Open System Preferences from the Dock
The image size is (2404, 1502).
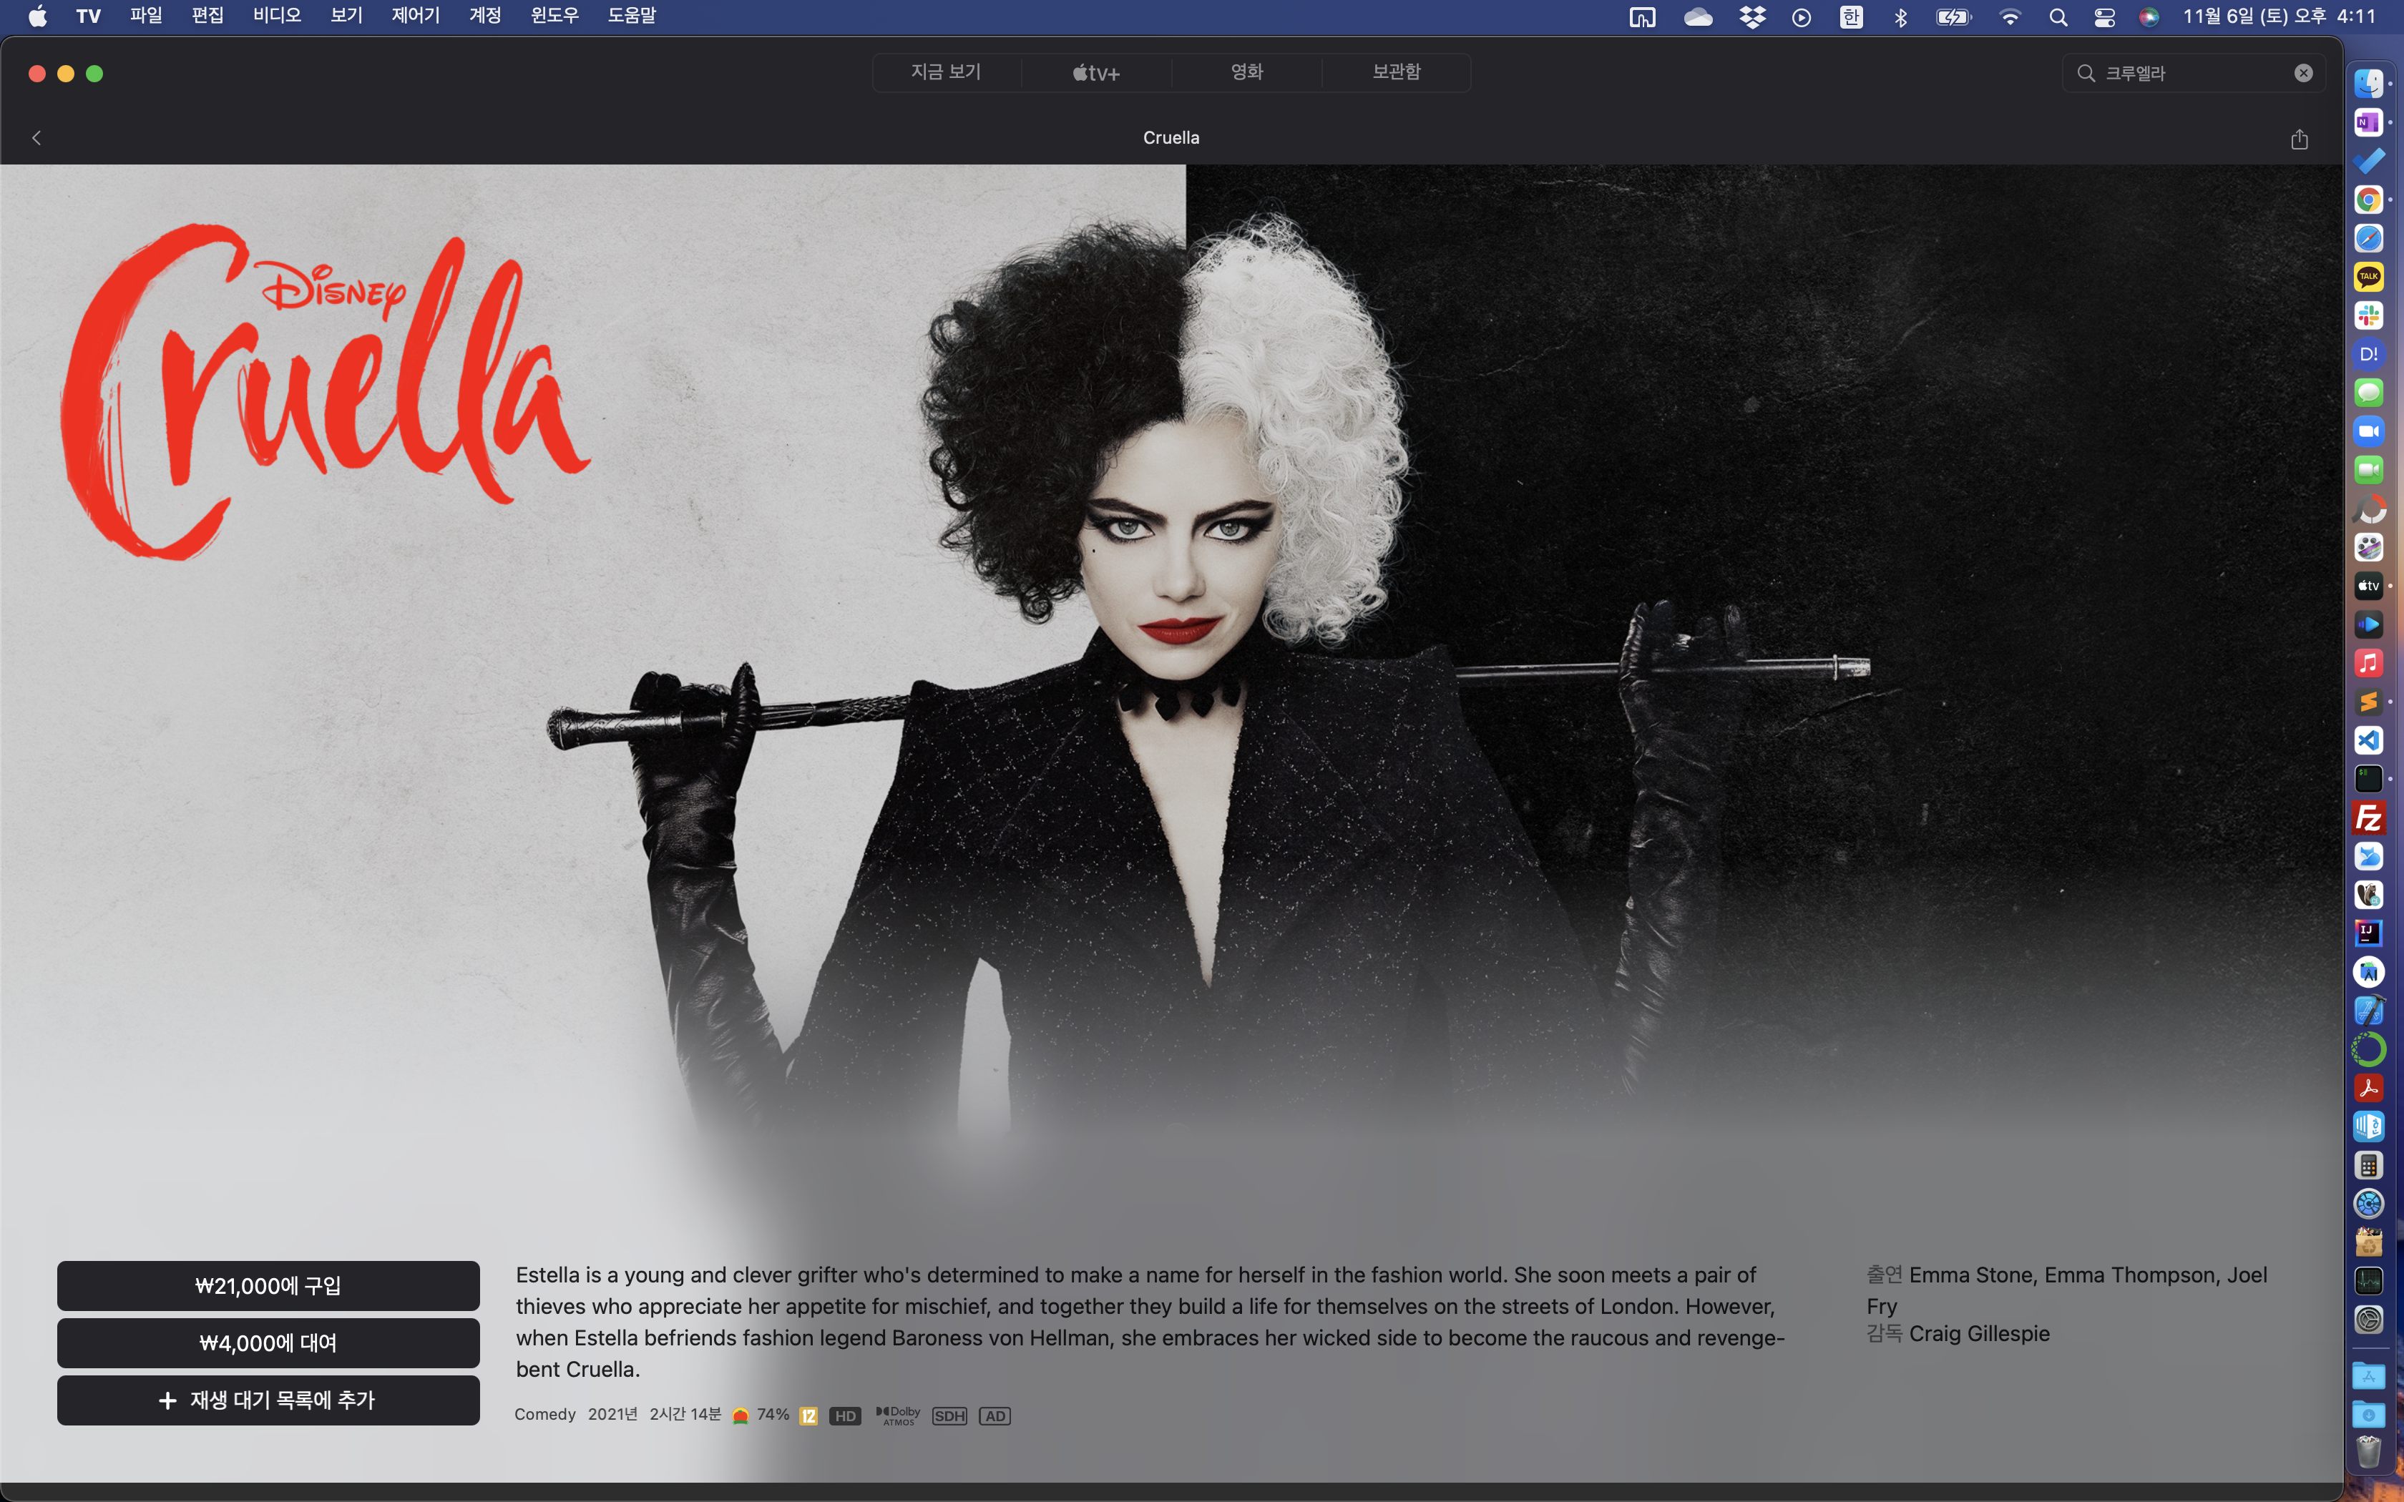click(2368, 1319)
